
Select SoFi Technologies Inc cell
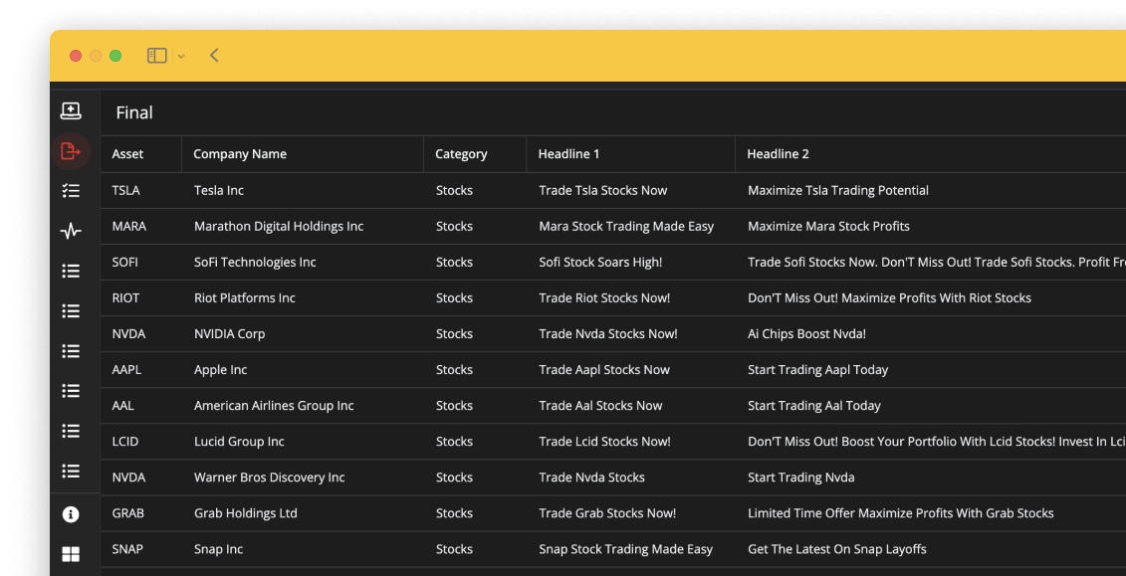tap(255, 263)
